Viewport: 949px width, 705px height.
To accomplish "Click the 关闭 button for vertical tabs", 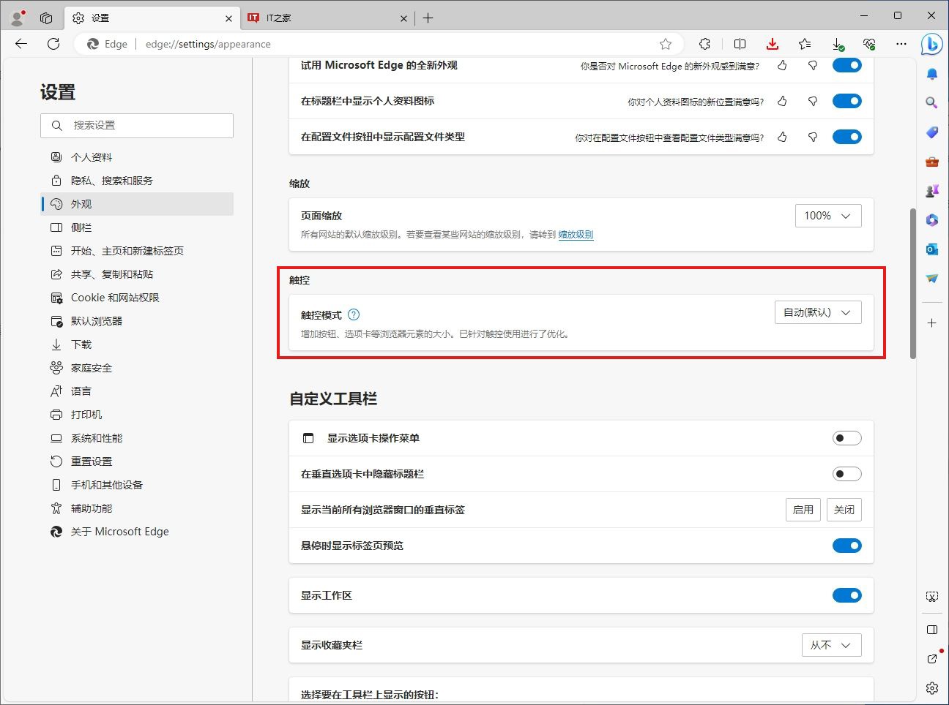I will point(844,510).
